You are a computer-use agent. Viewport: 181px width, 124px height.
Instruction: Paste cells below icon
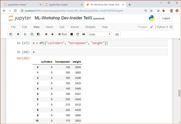click(39, 34)
